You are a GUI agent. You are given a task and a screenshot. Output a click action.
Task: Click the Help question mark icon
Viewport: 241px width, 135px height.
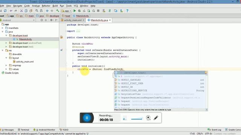tap(127, 11)
